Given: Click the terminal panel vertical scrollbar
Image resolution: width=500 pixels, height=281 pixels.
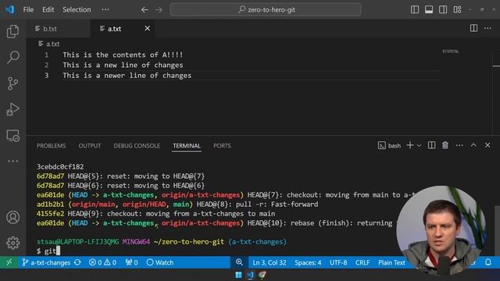Looking at the screenshot, I should 497,231.
